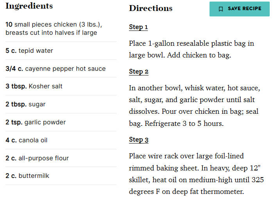Click the Step 2 heading

tap(139, 72)
